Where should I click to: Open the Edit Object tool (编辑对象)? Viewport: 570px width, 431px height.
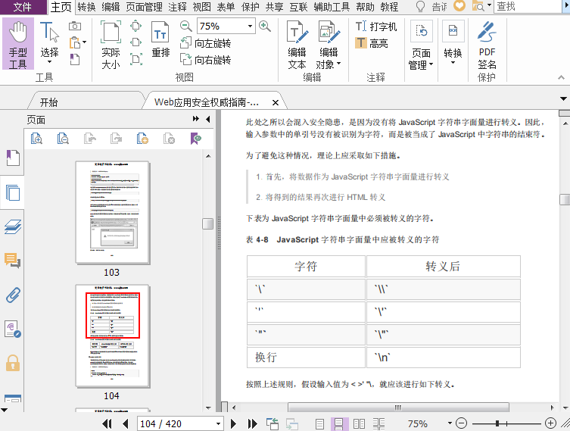click(329, 45)
